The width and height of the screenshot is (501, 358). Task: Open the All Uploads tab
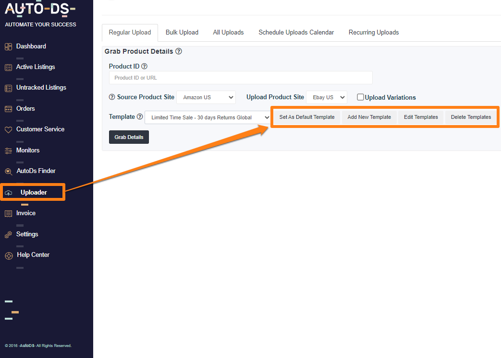[228, 33]
